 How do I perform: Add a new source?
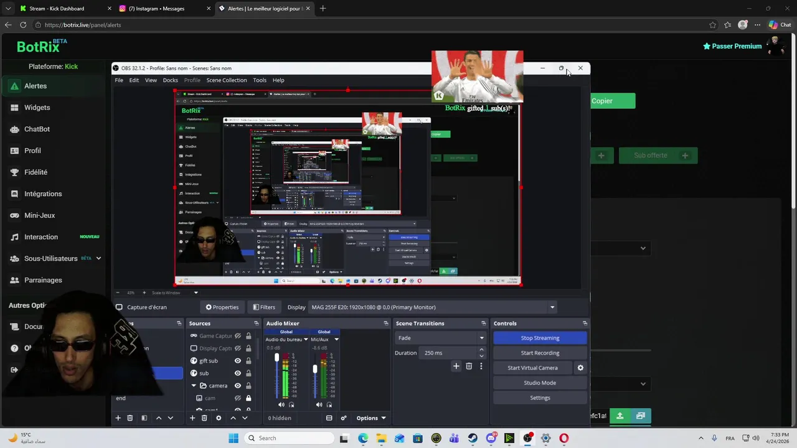coord(192,418)
